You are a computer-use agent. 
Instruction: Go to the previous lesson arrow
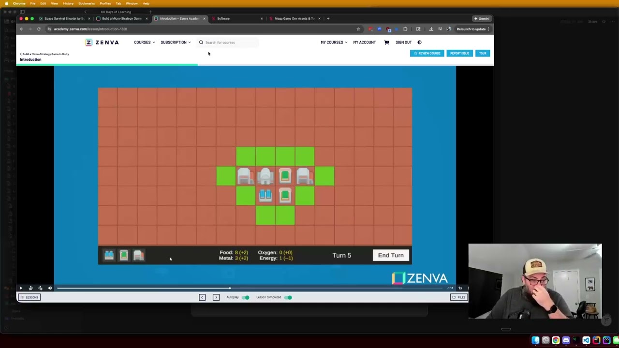click(202, 297)
